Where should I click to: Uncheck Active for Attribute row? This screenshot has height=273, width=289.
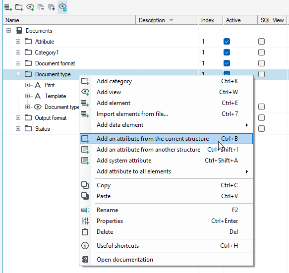(x=227, y=42)
